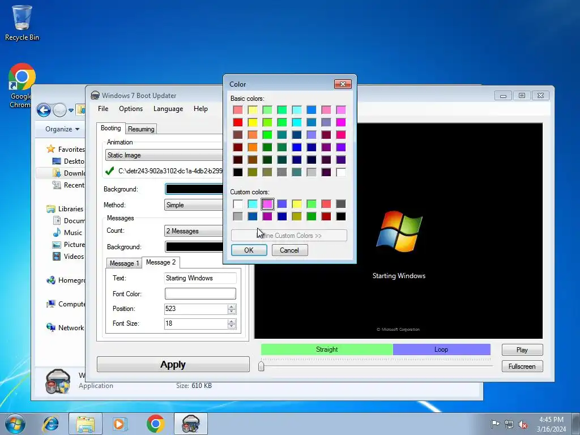This screenshot has width=580, height=435.
Task: Click the Loop animation segment
Action: 441,349
